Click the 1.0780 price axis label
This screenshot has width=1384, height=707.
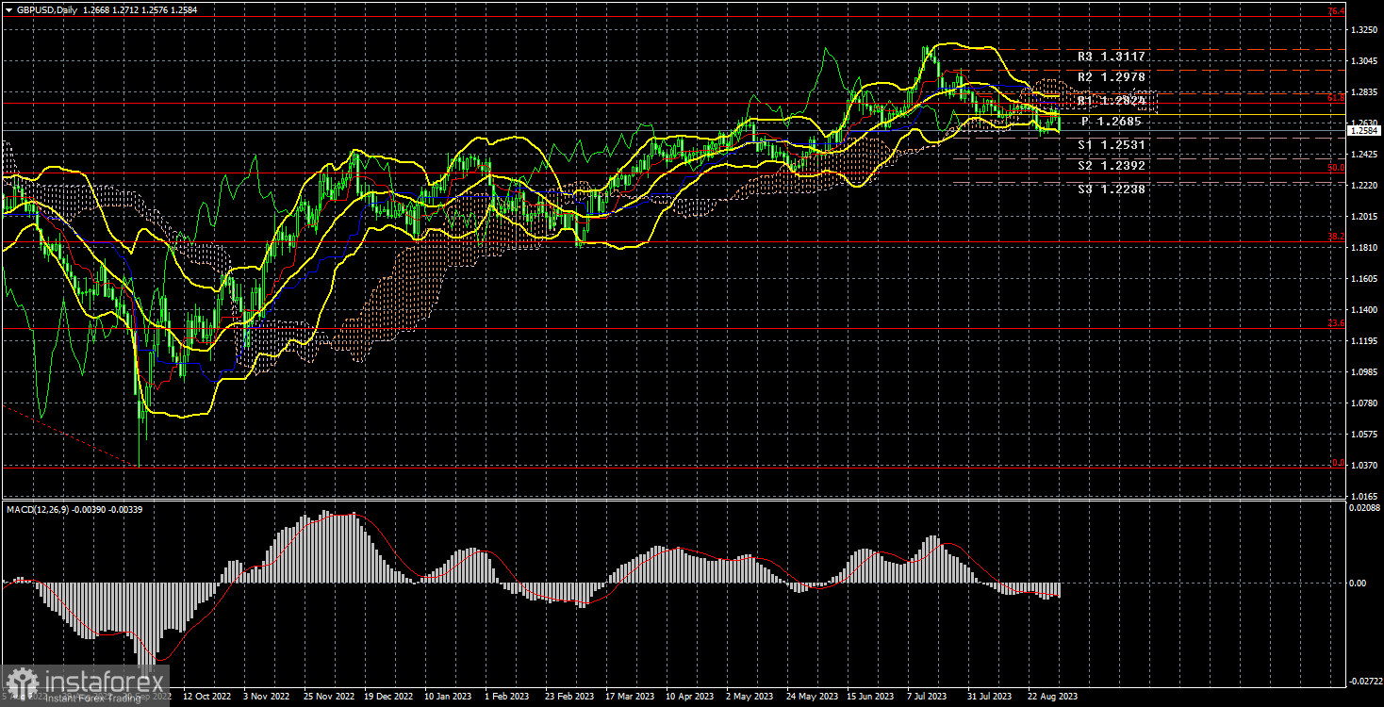click(x=1363, y=403)
